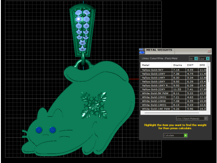Image resolution: width=217 pixels, height=163 pixels.
Task: Select the cat's tail
Action: [96, 71]
